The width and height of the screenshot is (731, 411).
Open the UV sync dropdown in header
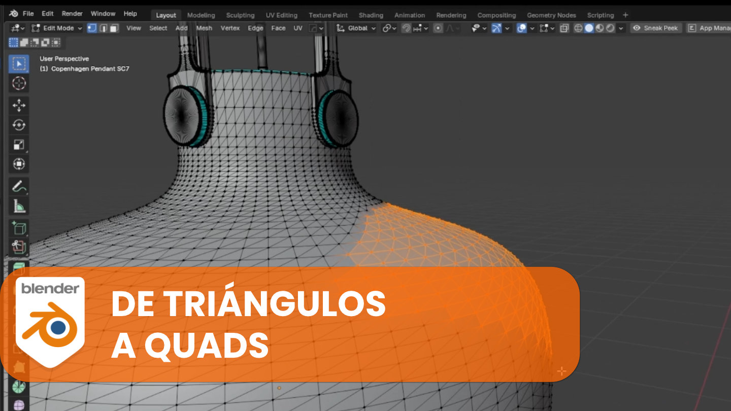pyautogui.click(x=316, y=28)
